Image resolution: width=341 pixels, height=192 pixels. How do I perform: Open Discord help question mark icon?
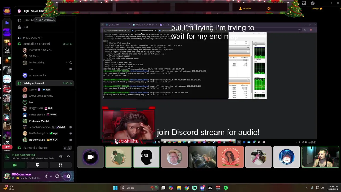coord(313,3)
